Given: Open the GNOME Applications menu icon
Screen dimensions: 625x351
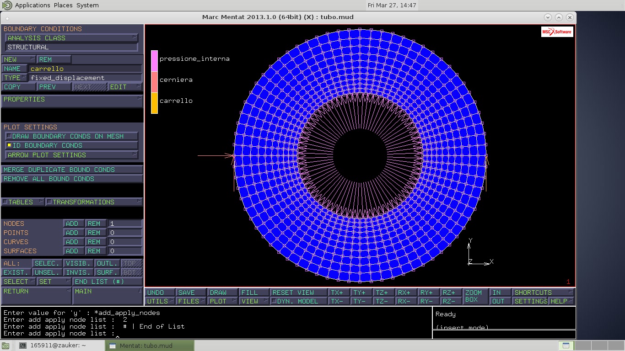Looking at the screenshot, I should (7, 5).
